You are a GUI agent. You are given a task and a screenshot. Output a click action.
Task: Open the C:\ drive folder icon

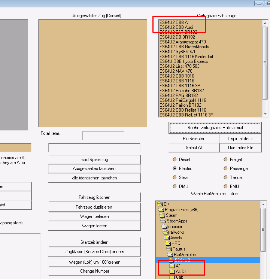click(x=160, y=204)
